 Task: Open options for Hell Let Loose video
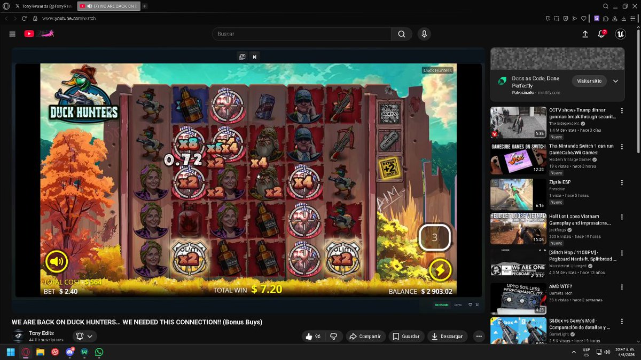click(622, 217)
